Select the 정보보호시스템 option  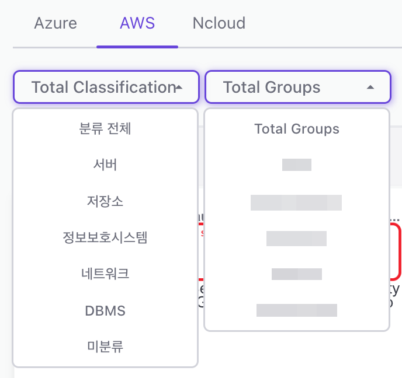click(105, 237)
